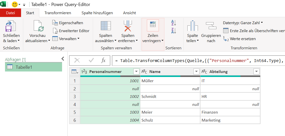Open the Erweiterter Editor
Viewport: 285px width, 136px height.
click(71, 31)
